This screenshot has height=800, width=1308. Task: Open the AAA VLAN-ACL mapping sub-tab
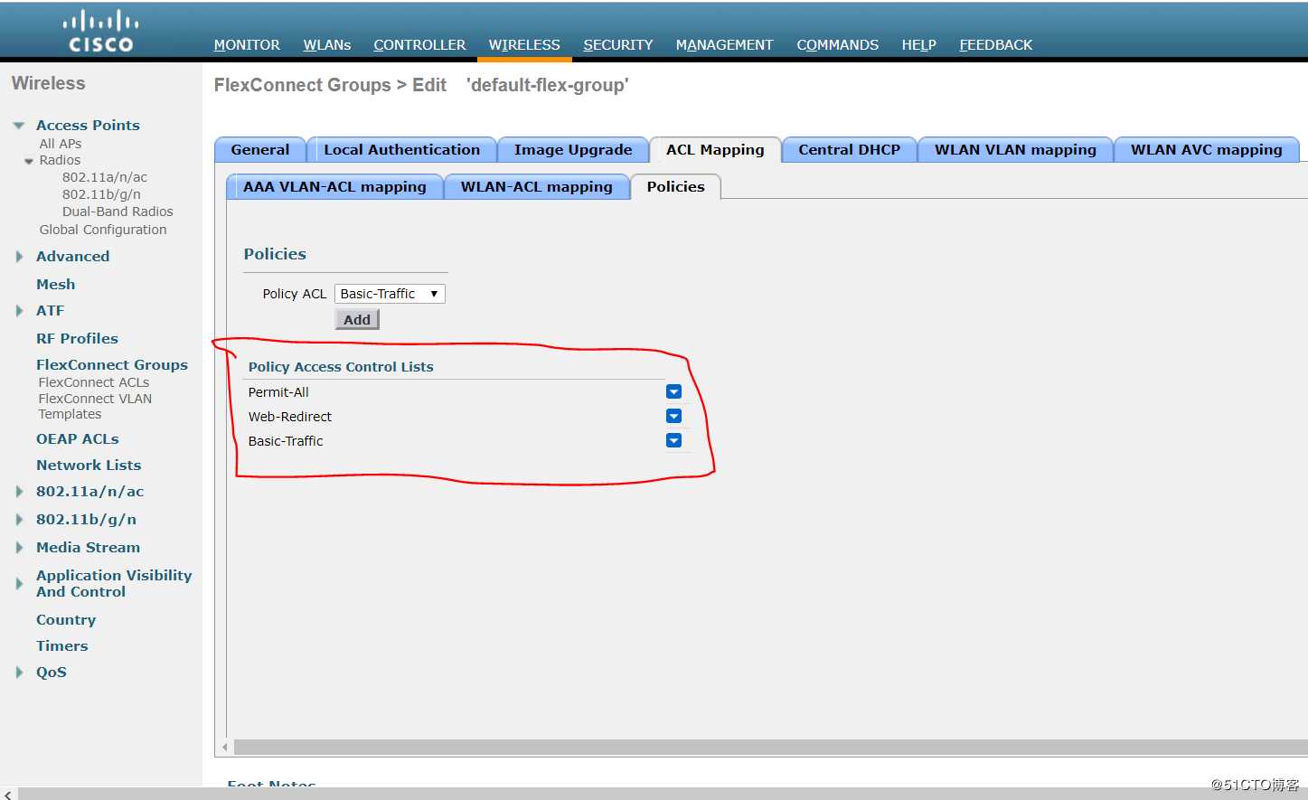point(334,187)
